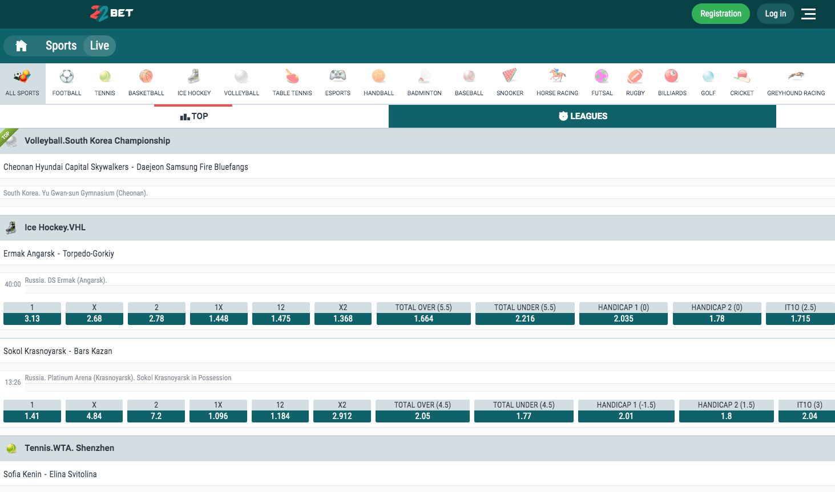Choose the Horse Racing icon
835x492 pixels.
pyautogui.click(x=557, y=76)
